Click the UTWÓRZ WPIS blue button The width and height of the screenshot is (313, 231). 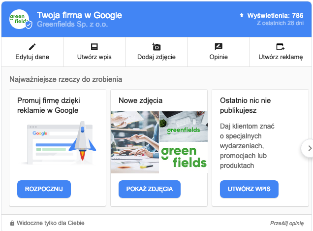249,189
